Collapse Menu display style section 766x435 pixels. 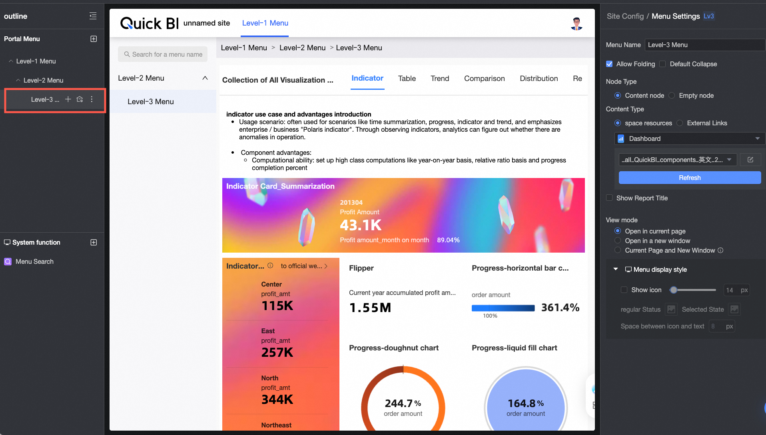(x=616, y=269)
